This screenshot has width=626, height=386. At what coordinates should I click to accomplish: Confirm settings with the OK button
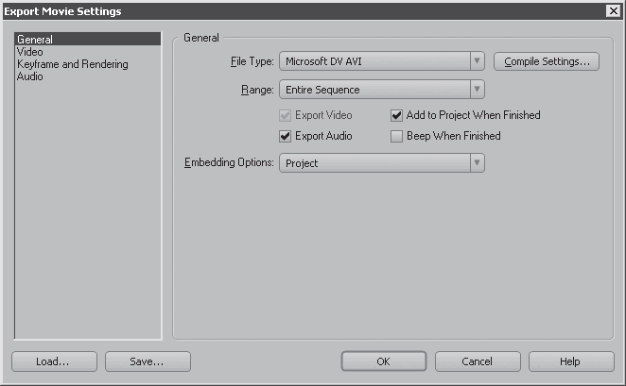(x=384, y=361)
